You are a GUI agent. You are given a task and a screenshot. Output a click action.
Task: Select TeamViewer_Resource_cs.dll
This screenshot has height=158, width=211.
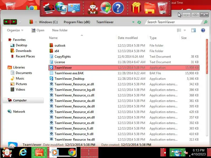click(124, 95)
